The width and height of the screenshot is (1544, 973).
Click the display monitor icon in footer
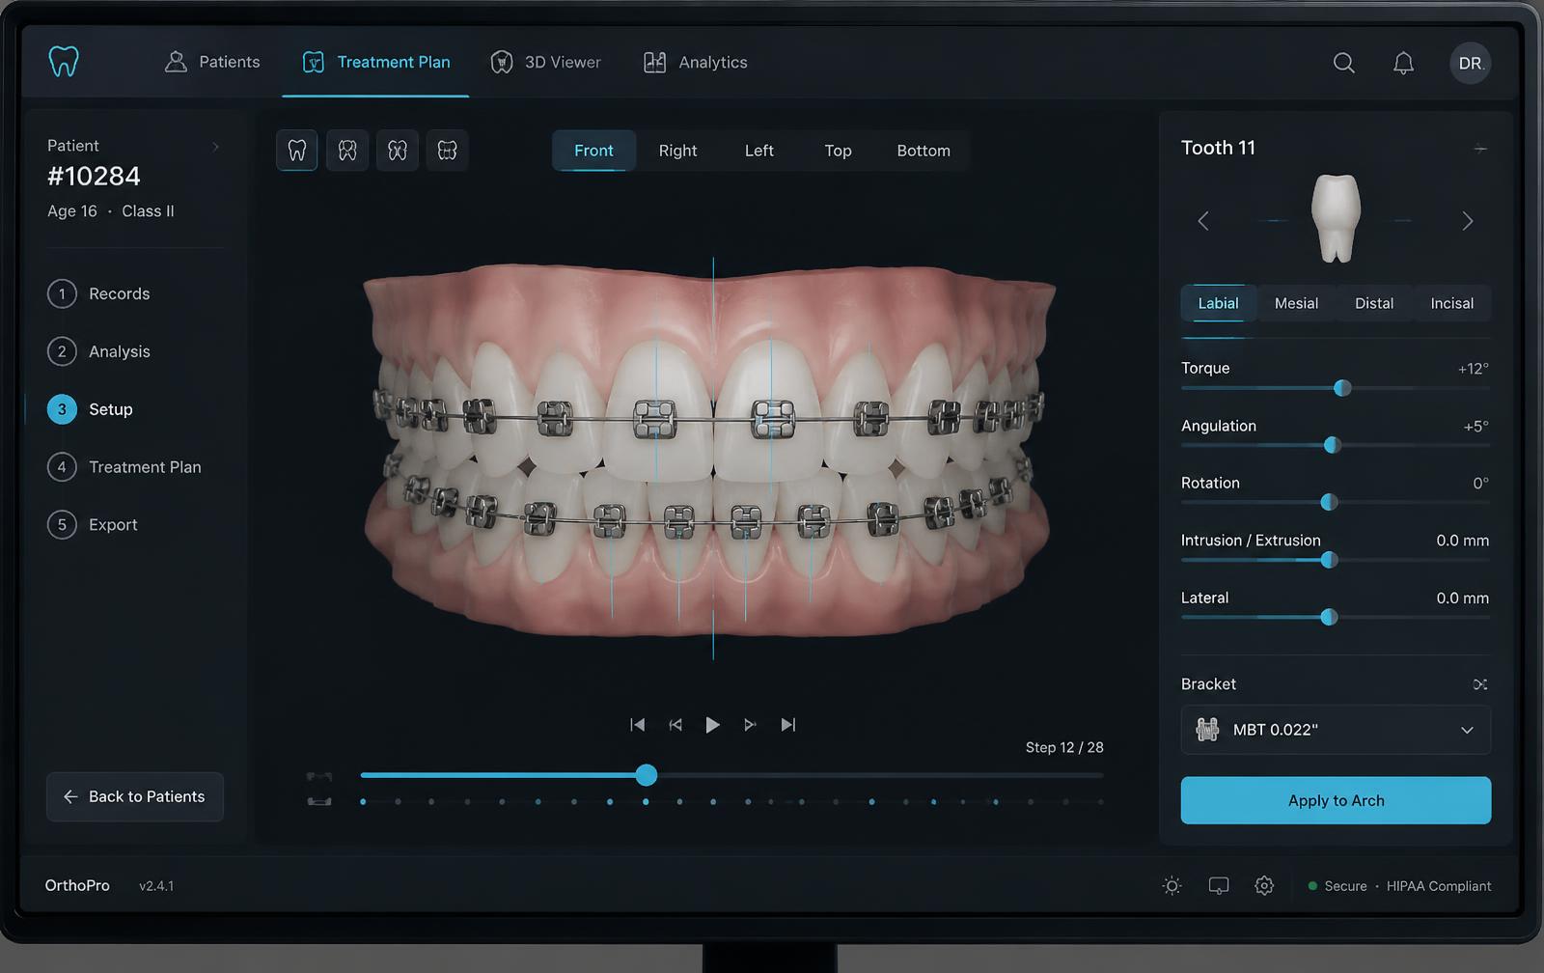pyautogui.click(x=1219, y=886)
